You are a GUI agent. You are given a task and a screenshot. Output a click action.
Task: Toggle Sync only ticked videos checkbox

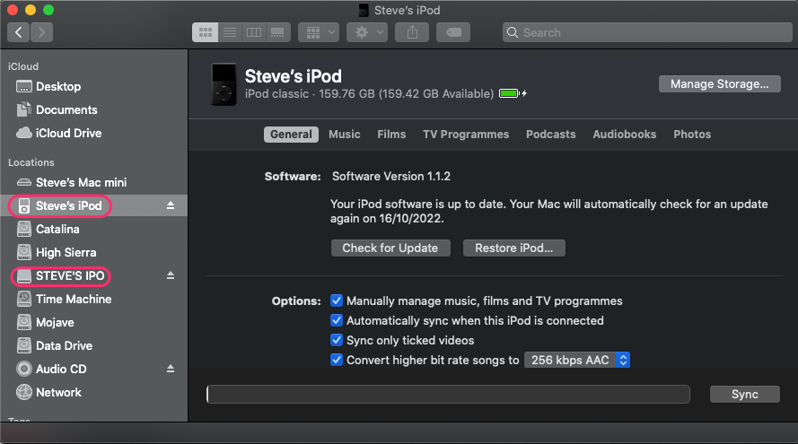pyautogui.click(x=337, y=340)
